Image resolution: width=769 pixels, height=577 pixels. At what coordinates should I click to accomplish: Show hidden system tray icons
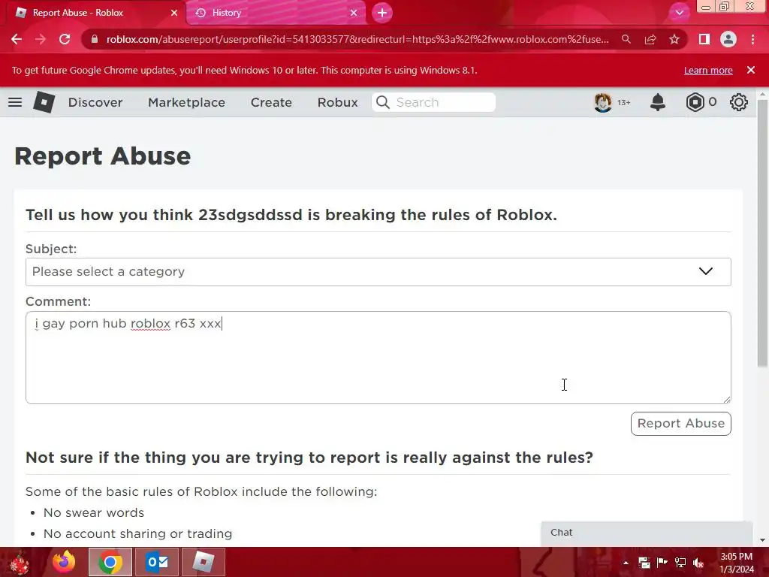tap(626, 563)
